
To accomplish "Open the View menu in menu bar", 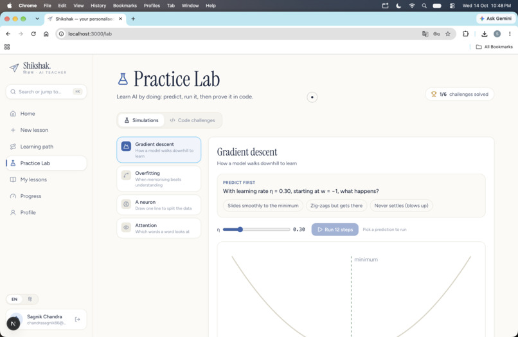I will (78, 6).
